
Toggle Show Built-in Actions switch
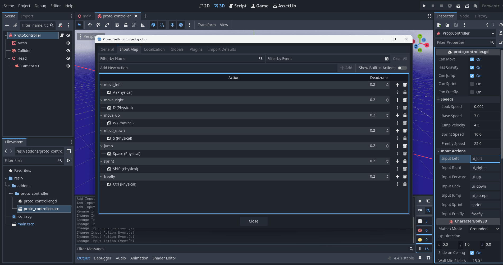click(402, 68)
